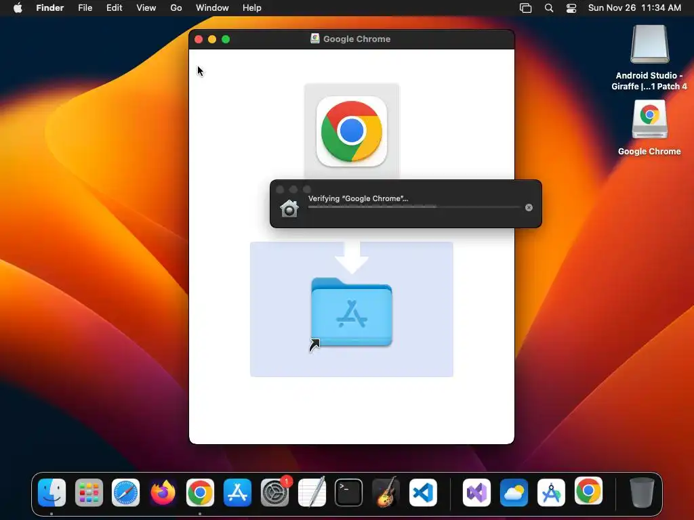Open the Help menu
The image size is (694, 520).
click(252, 8)
